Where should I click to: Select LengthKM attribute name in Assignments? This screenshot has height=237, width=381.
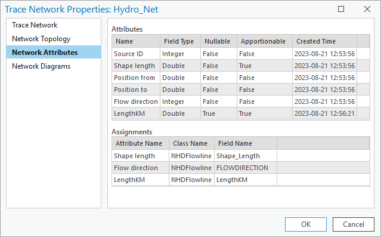click(x=141, y=180)
